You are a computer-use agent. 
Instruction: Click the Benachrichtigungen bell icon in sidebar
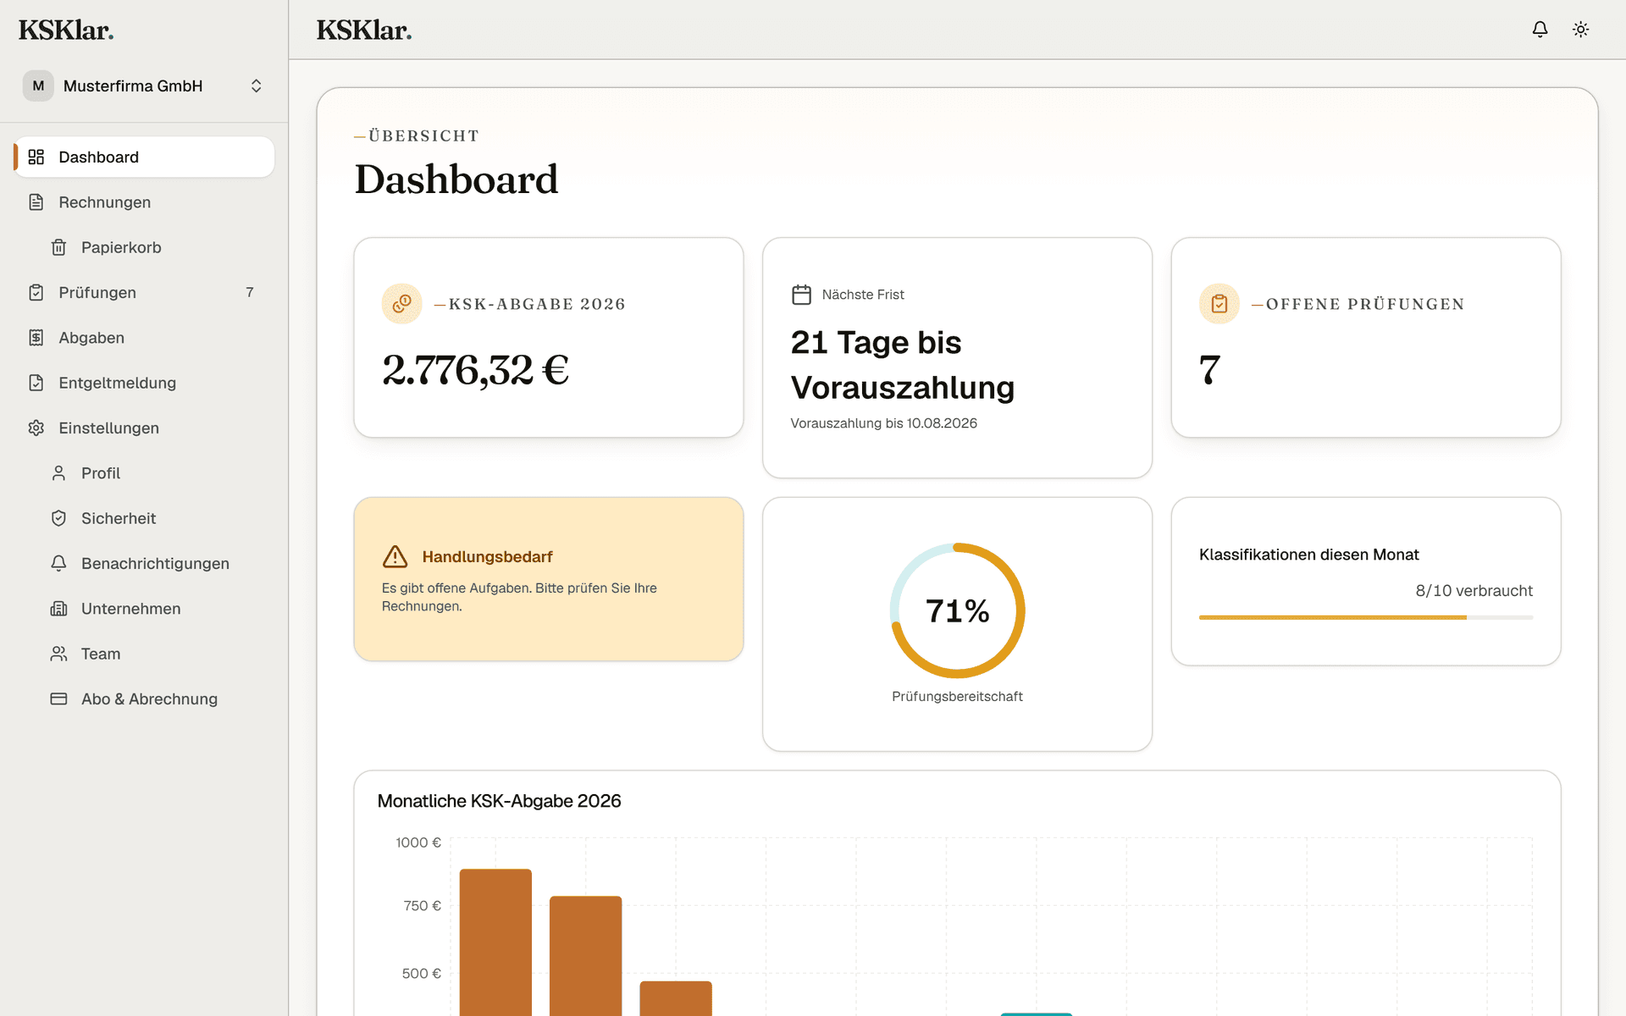click(58, 563)
